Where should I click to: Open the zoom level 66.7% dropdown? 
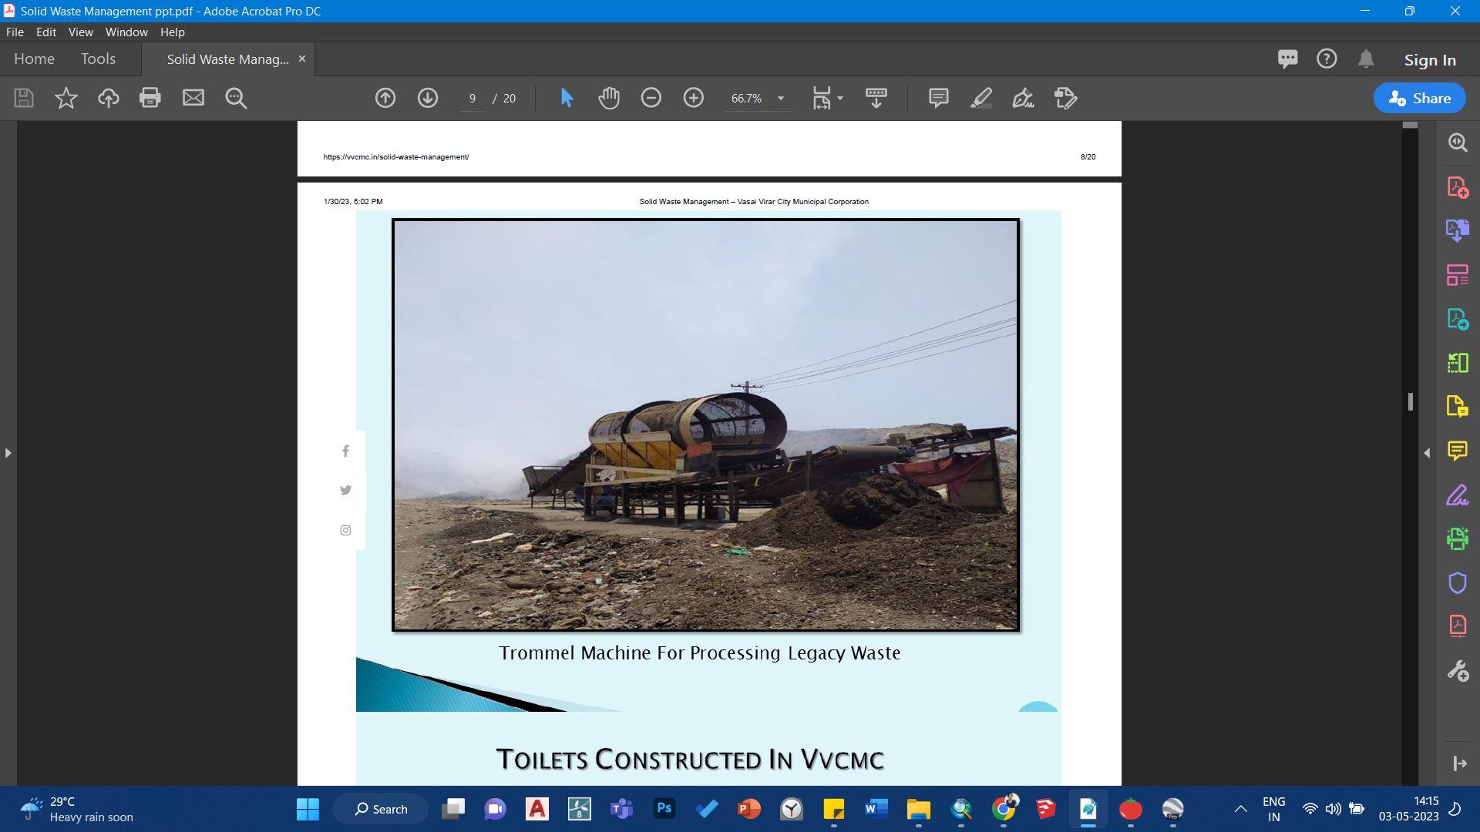tap(780, 98)
